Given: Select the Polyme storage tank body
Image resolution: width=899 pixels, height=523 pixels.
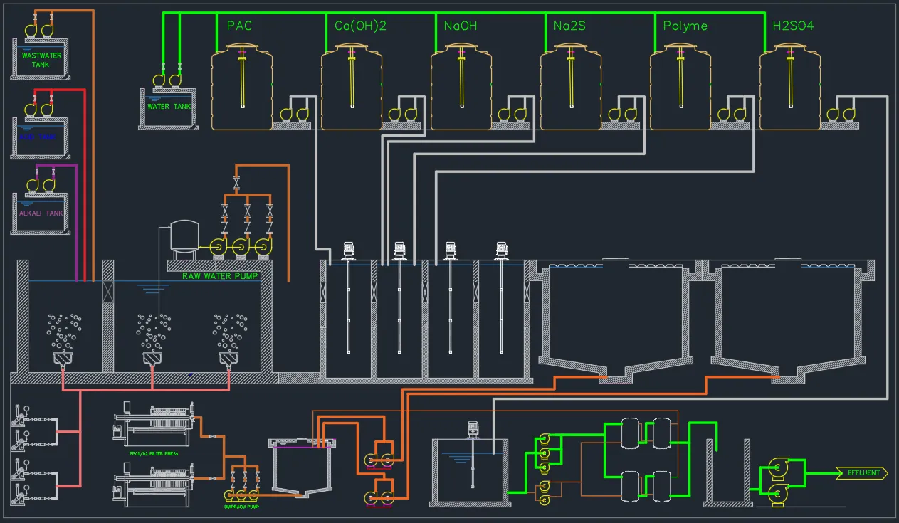Looking at the screenshot, I should point(680,87).
